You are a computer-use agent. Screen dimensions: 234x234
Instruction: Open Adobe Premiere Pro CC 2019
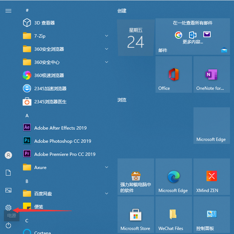pyautogui.click(x=65, y=154)
